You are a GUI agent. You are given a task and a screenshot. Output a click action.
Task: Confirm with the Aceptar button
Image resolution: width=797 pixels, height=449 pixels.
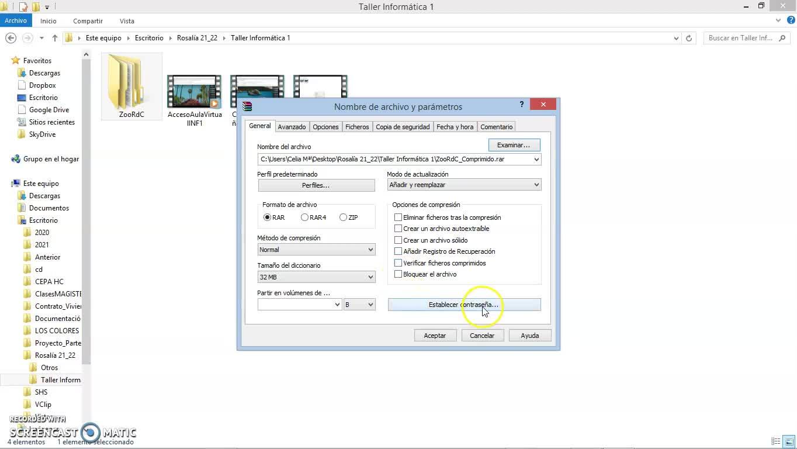pyautogui.click(x=435, y=336)
